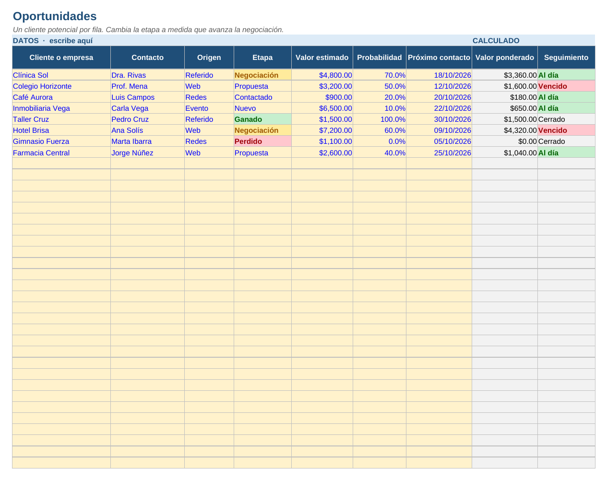Click the 'Colegio Horizonte' client cell
607x480 pixels.
pyautogui.click(x=61, y=86)
